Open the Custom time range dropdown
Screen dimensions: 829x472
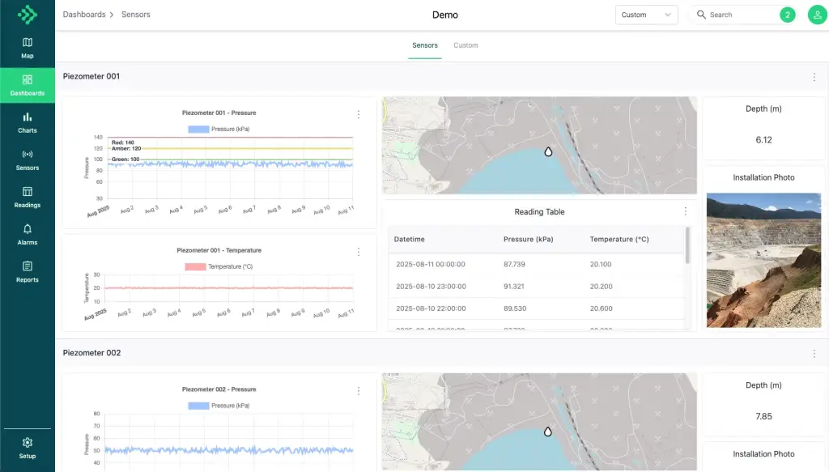(x=646, y=15)
